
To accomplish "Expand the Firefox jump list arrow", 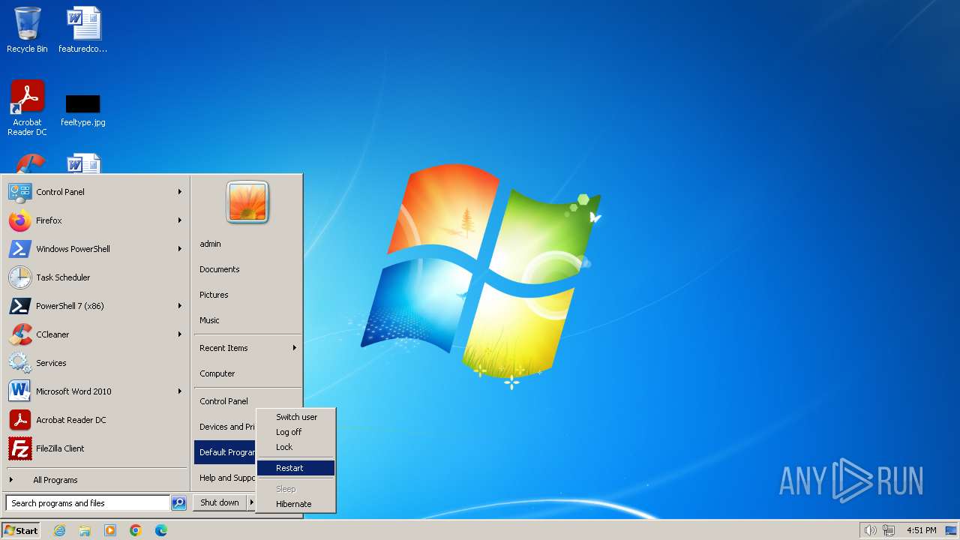I will pos(180,220).
